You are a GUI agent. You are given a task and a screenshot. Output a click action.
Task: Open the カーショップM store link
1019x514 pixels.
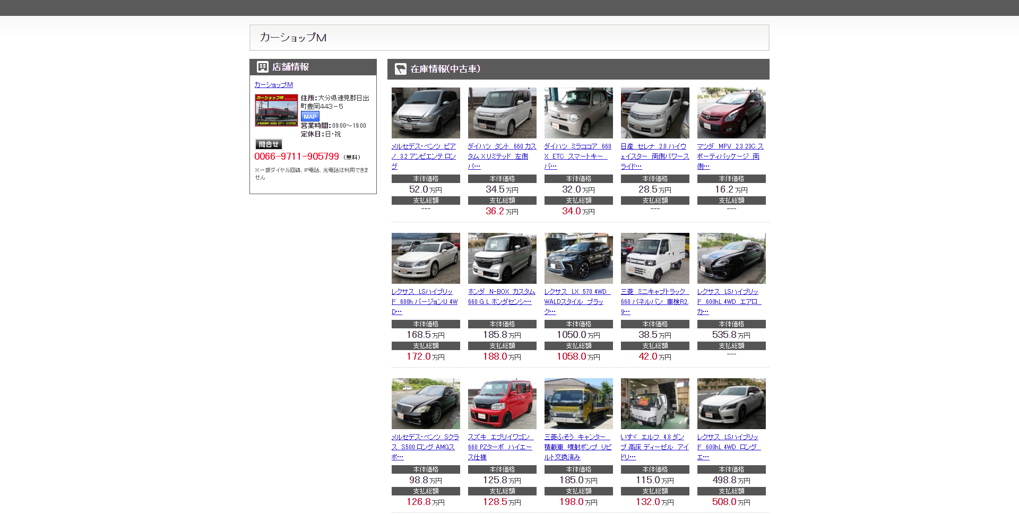273,85
